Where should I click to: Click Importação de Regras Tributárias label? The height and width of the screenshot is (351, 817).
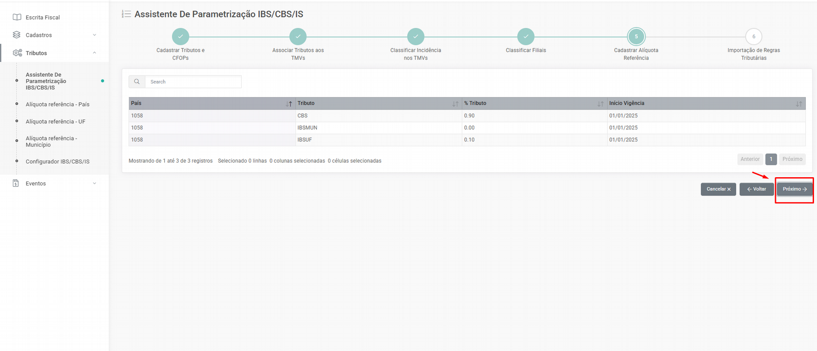(754, 54)
